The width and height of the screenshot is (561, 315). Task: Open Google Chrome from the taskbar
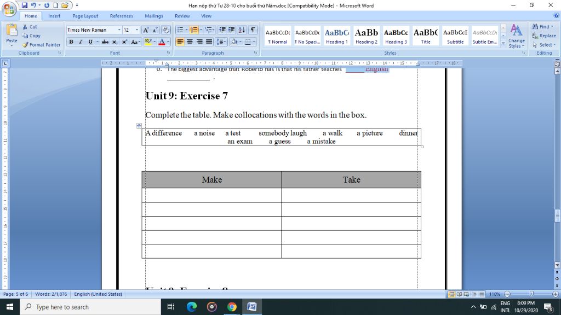(232, 307)
